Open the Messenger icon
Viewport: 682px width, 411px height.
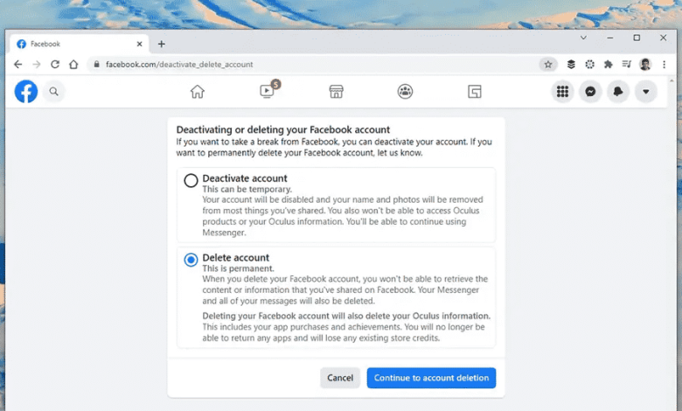pos(590,91)
